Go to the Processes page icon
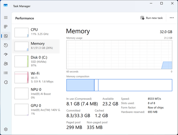The height and width of the screenshot is (135, 178). pyautogui.click(x=6, y=27)
